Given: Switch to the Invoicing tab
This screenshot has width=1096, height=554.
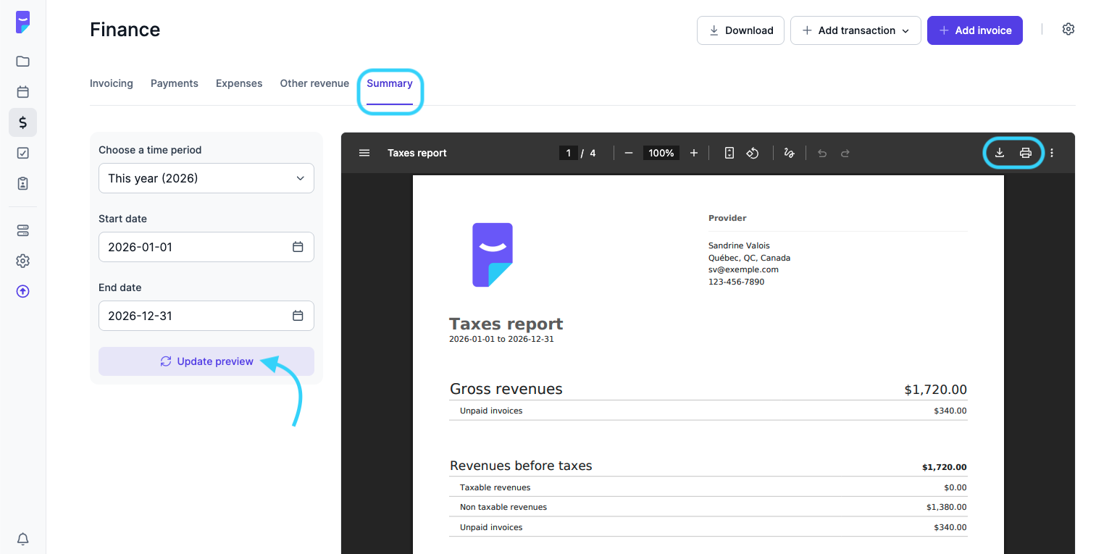Looking at the screenshot, I should [111, 83].
